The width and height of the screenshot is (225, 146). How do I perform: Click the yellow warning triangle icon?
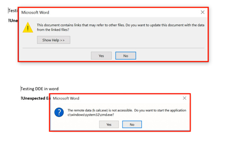[x=28, y=27]
